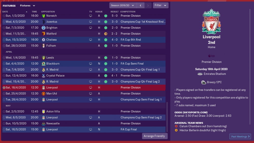This screenshot has height=143, width=254.
Task: Toggle the check mark on Sat 18/4/2020 fixture
Action: coord(4,88)
